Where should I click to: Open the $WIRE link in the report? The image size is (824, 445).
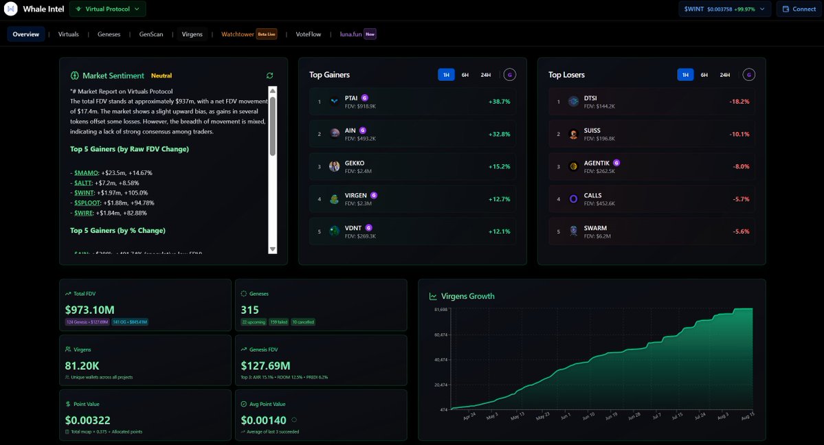(84, 213)
